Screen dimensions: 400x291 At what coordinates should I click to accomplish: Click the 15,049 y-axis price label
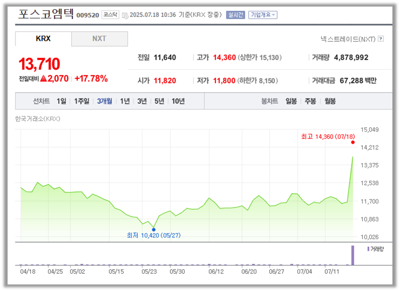[369, 129]
